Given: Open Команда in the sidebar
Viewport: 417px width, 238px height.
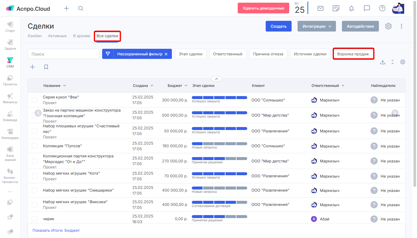Looking at the screenshot, I should pos(10,116).
